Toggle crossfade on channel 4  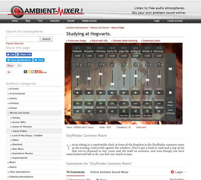point(112,103)
